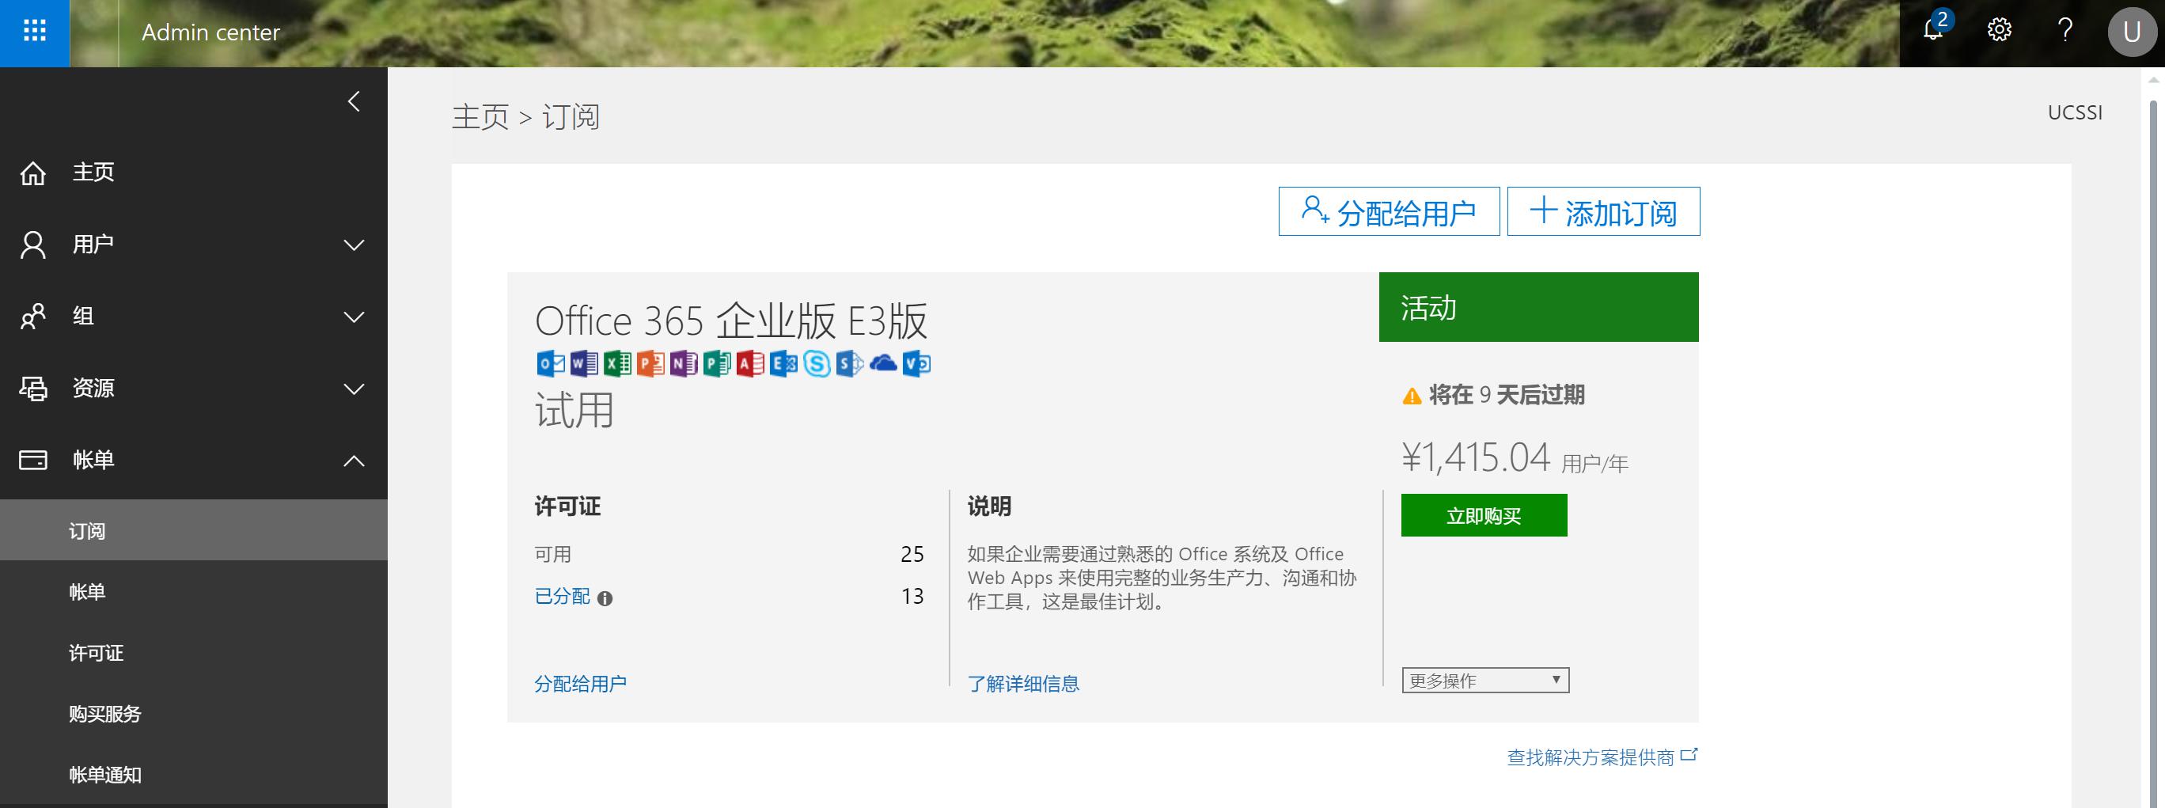Click the green 立即购买 button
The width and height of the screenshot is (2165, 808).
pos(1484,515)
